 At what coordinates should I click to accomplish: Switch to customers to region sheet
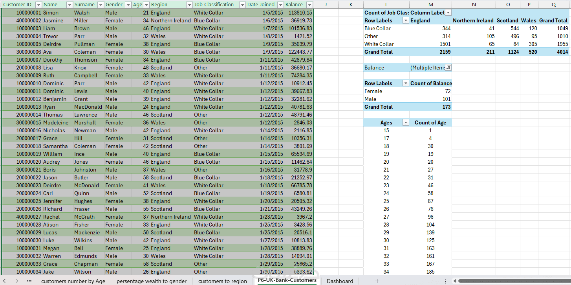click(x=223, y=281)
